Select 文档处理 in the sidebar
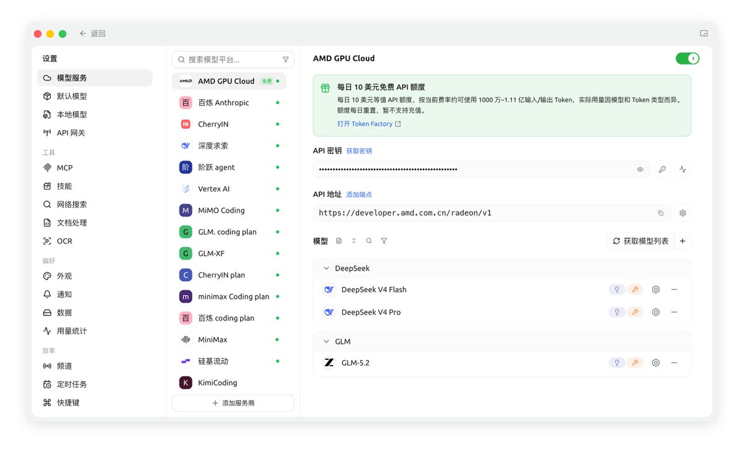The width and height of the screenshot is (744, 454). [x=95, y=222]
